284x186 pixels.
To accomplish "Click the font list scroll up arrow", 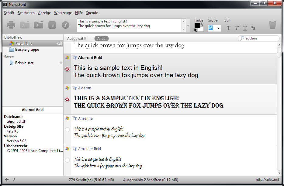I will click(279, 45).
